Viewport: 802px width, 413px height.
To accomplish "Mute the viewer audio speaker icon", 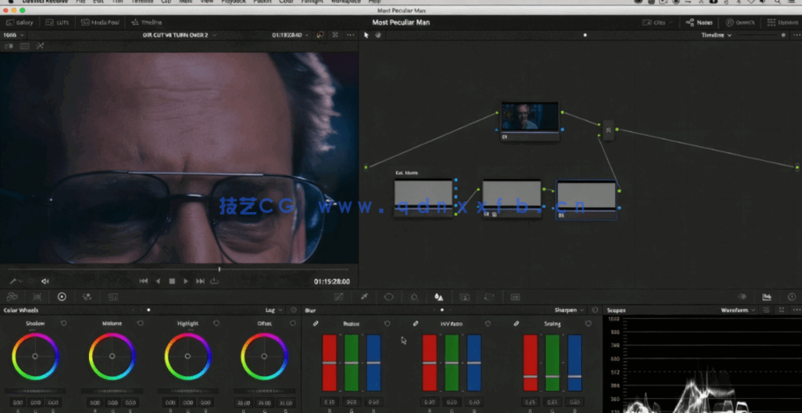I will coord(45,281).
